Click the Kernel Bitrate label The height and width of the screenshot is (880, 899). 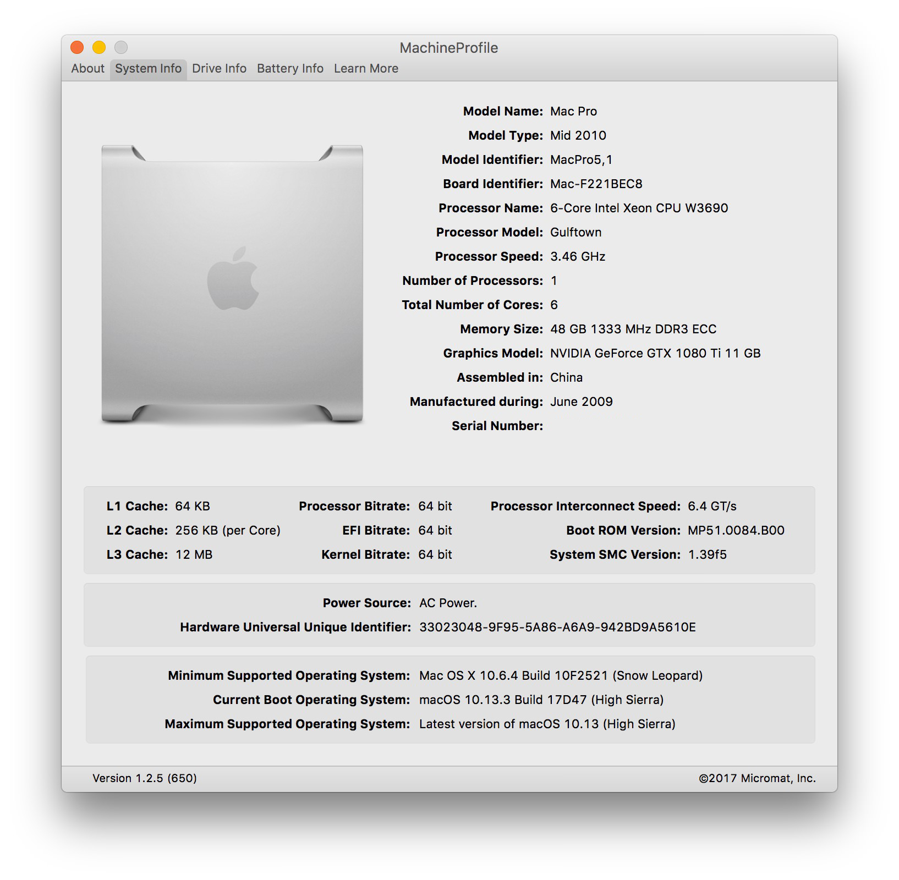pyautogui.click(x=366, y=554)
